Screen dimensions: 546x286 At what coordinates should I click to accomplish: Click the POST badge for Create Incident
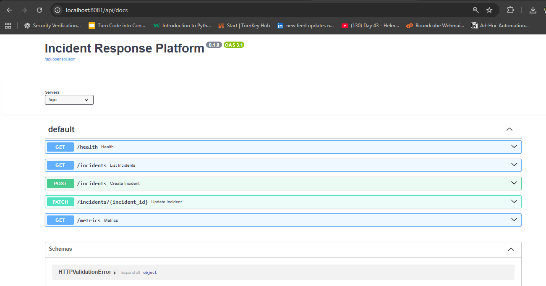coord(60,184)
